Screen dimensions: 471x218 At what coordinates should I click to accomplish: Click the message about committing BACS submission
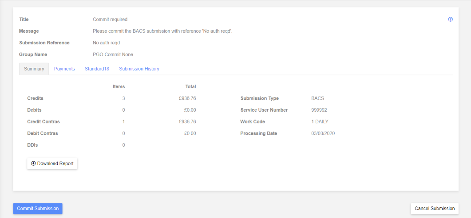(162, 31)
